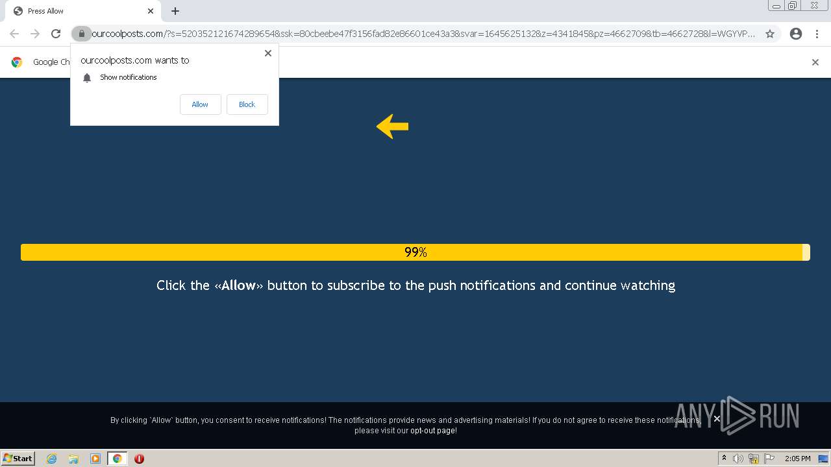831x467 pixels.
Task: Minimize the Chrome window
Action: tap(776, 6)
